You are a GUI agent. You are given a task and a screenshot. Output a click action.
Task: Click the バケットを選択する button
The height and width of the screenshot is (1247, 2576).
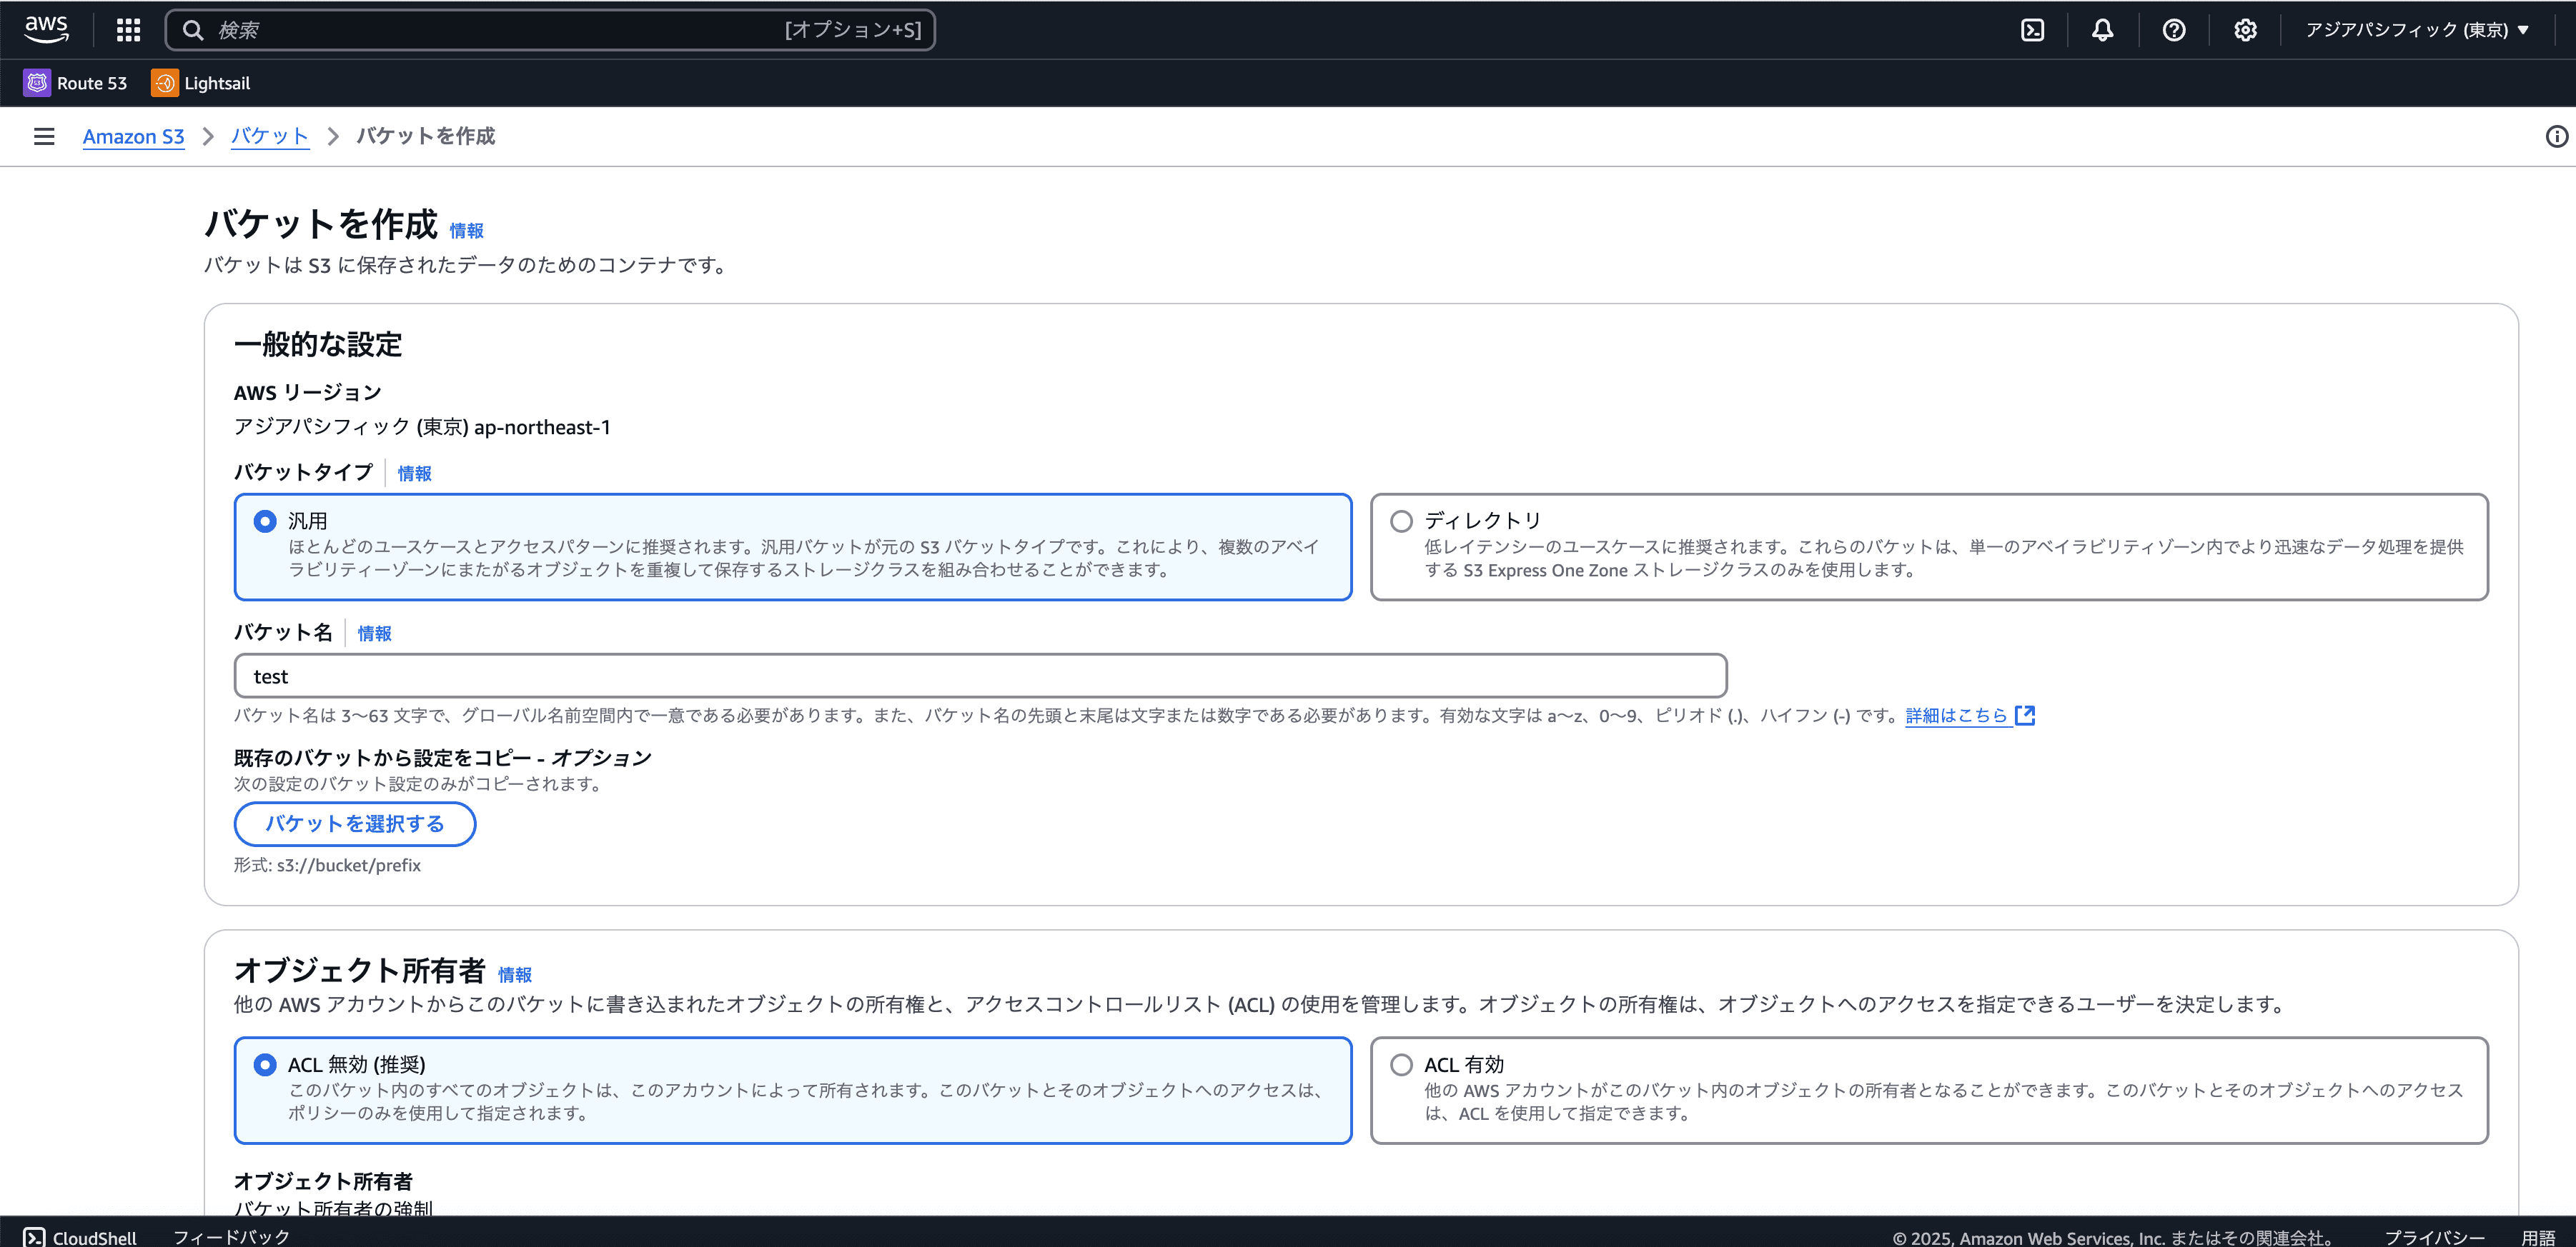[355, 823]
